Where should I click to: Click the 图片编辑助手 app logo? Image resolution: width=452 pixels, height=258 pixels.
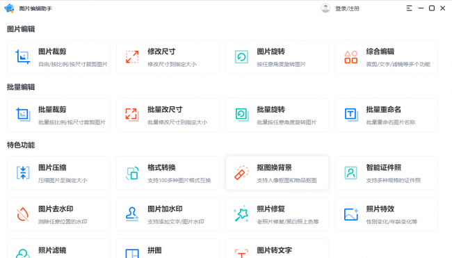click(10, 8)
